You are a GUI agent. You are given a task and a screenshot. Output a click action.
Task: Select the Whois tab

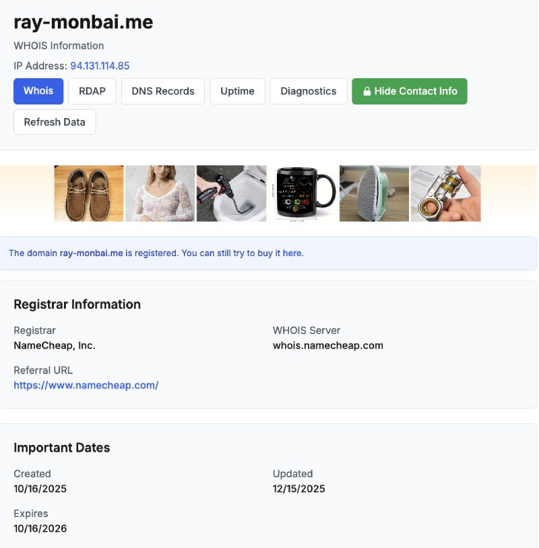pyautogui.click(x=38, y=91)
